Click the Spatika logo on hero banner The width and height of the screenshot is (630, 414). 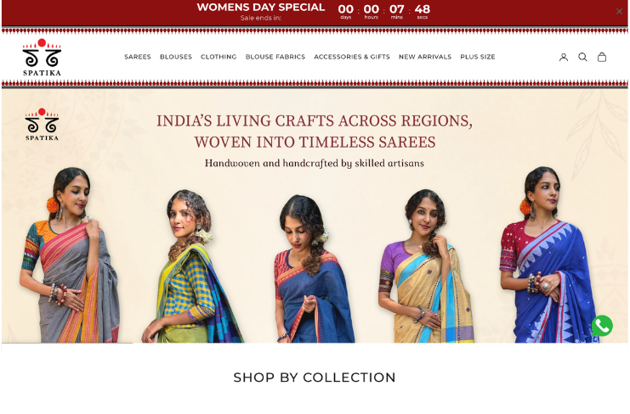click(x=42, y=125)
